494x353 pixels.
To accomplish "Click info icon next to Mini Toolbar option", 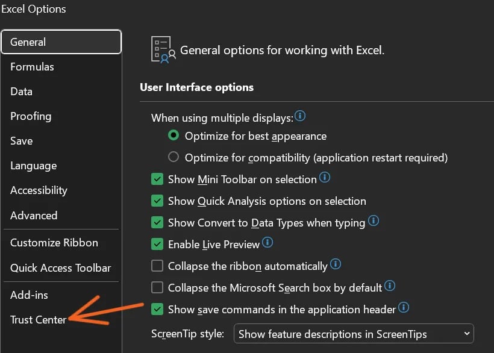I will 325,177.
